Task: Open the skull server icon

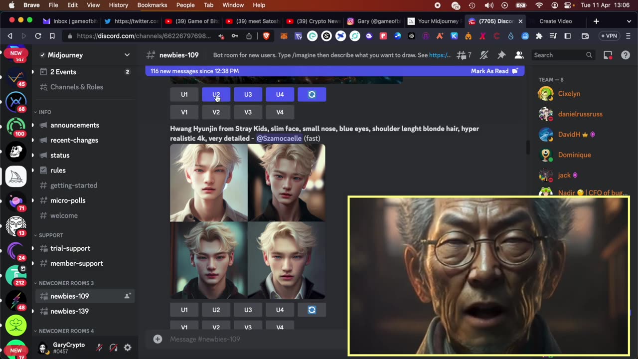Action: tap(16, 152)
